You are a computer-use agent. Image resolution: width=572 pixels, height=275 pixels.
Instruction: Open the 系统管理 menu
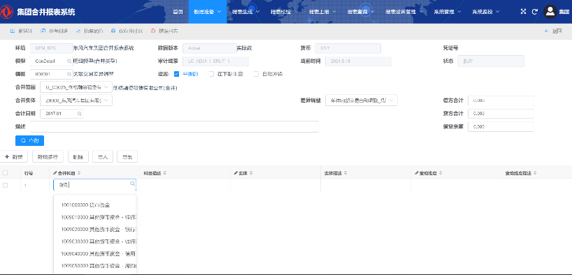[x=448, y=12]
